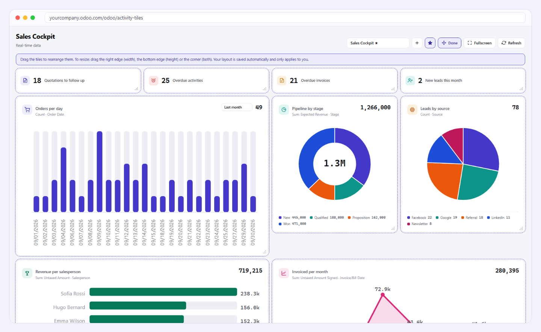Click the line chart icon for Invoiced per month
This screenshot has width=541, height=332.
pos(284,273)
